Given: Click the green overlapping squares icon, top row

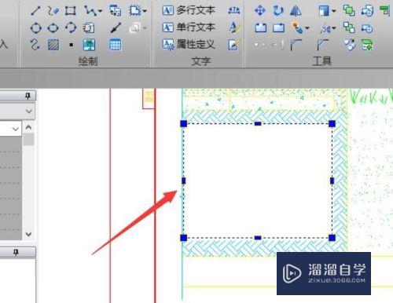Looking at the screenshot, I should [349, 10].
